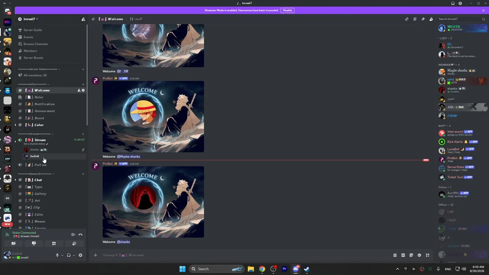Focus the message box for Welcome

tap(244, 255)
